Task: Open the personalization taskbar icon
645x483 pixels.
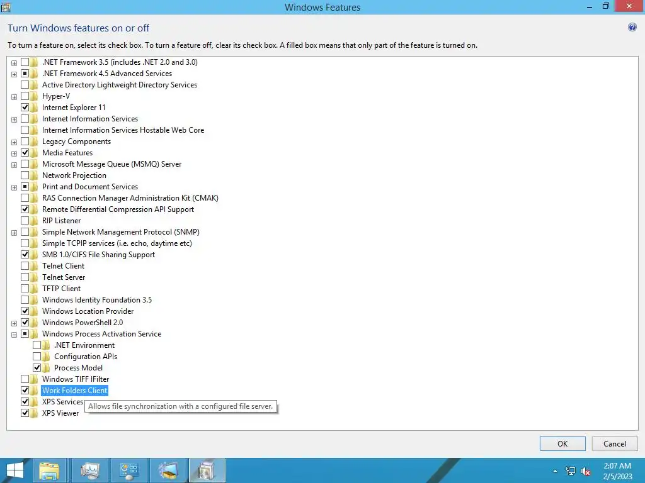Action: (168, 470)
